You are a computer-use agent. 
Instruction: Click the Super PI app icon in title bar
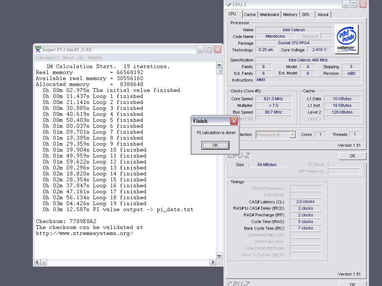point(38,50)
